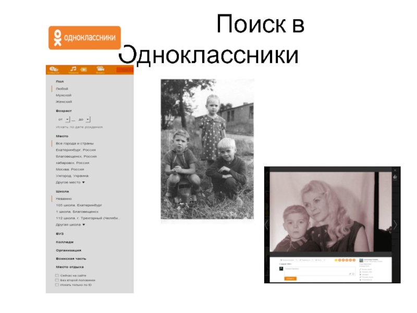The width and height of the screenshot is (417, 313).
Task: Click the thumbs-up Класс icon in viewer
Action: 395,177
